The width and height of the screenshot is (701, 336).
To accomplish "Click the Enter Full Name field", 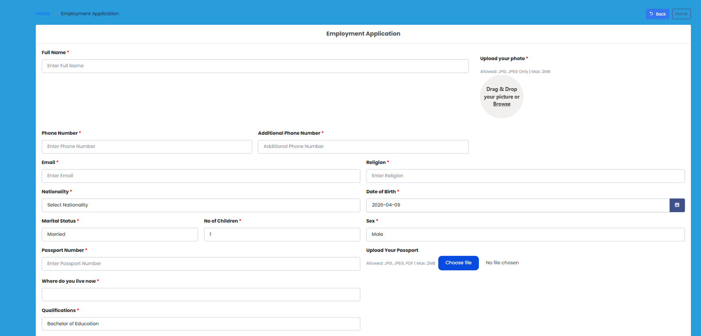I will [x=255, y=66].
